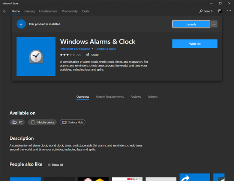Click the 229 ratings count
Viewport: 234px width, 181px height.
point(79,55)
